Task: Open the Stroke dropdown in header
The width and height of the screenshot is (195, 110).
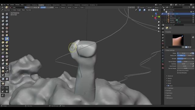Action: (70, 7)
